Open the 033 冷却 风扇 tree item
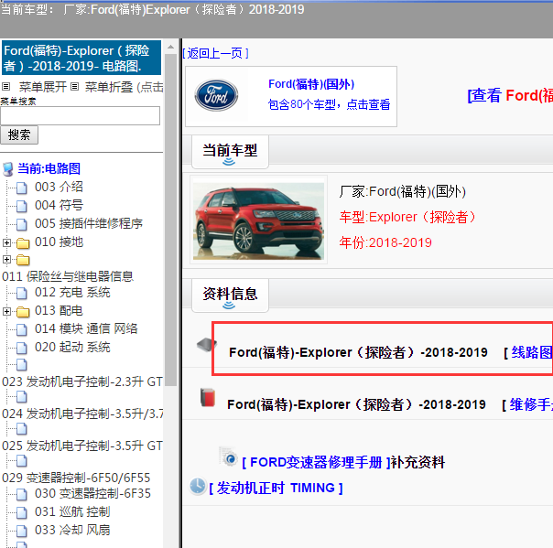Image resolution: width=553 pixels, height=548 pixels. (x=72, y=531)
